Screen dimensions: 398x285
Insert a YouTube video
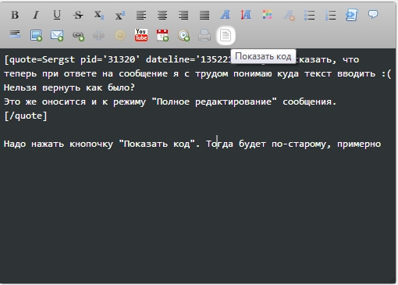click(x=141, y=35)
